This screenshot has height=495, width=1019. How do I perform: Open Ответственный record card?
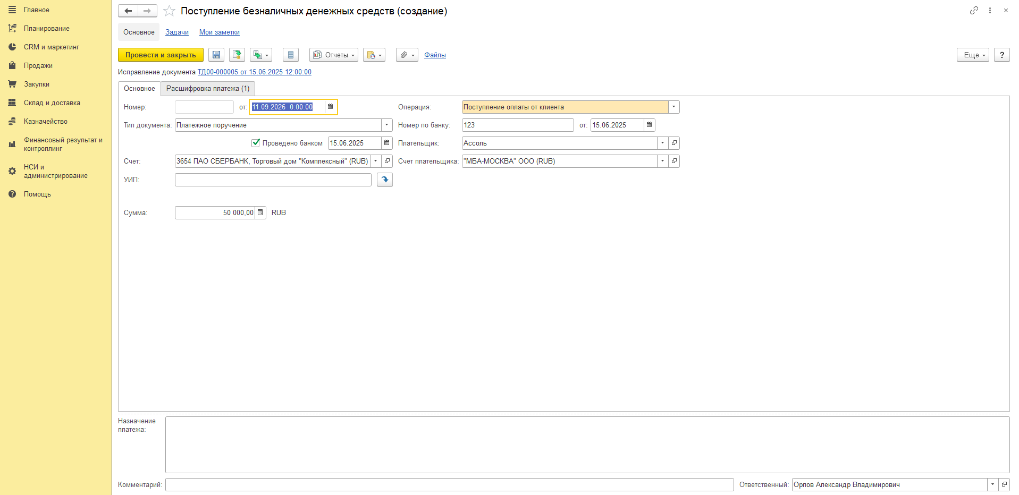pyautogui.click(x=1004, y=484)
